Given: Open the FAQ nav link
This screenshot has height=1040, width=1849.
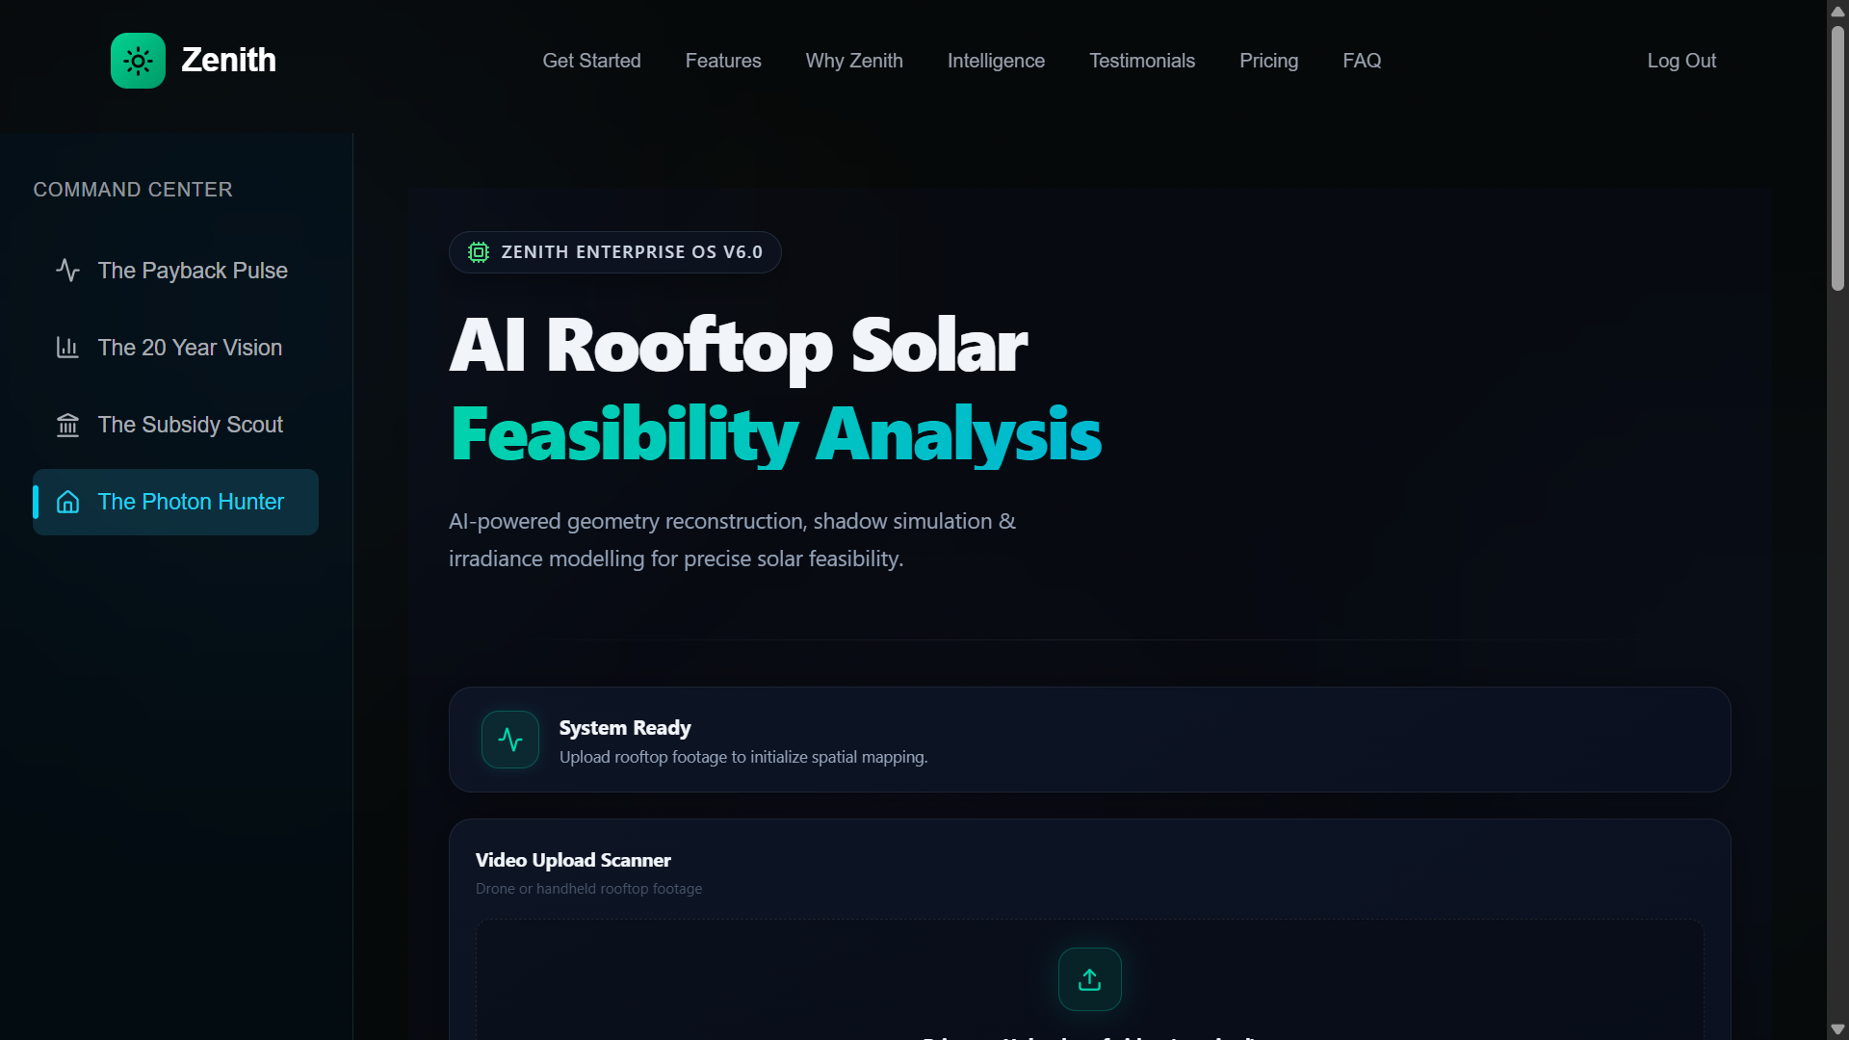Looking at the screenshot, I should (x=1362, y=61).
